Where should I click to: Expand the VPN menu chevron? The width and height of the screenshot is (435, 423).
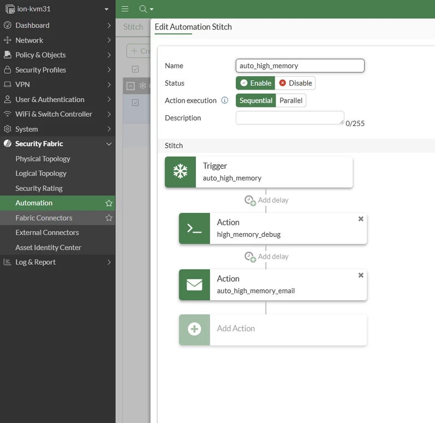109,84
